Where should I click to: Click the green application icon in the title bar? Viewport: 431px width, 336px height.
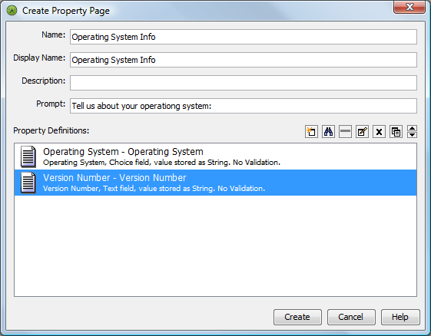[x=12, y=11]
